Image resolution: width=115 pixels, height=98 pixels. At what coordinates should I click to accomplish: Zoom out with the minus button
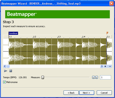110,66
